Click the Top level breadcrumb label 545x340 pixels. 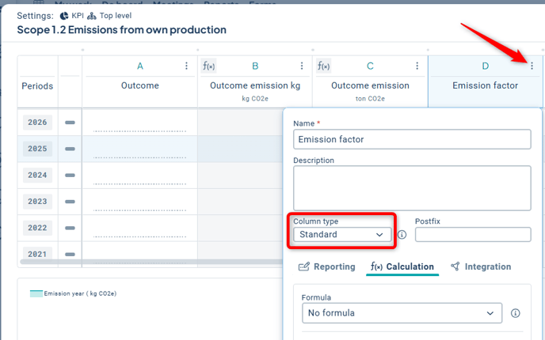tap(117, 15)
